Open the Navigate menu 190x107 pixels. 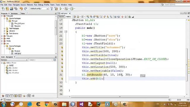coord(16,5)
